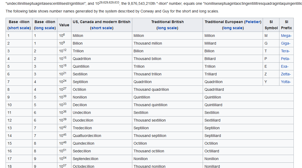Click the 'Billion' cell in the short scale column

point(102,43)
